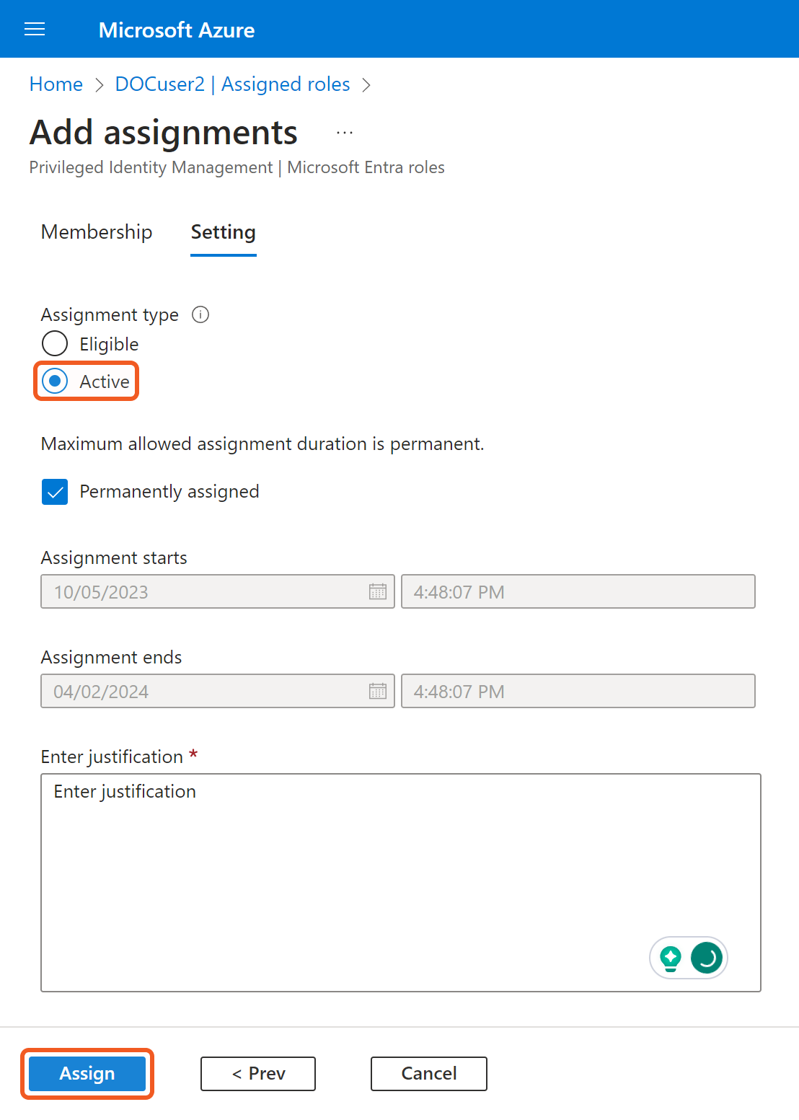The image size is (799, 1120).
Task: Open the Assignment starts calendar picker
Action: (378, 592)
